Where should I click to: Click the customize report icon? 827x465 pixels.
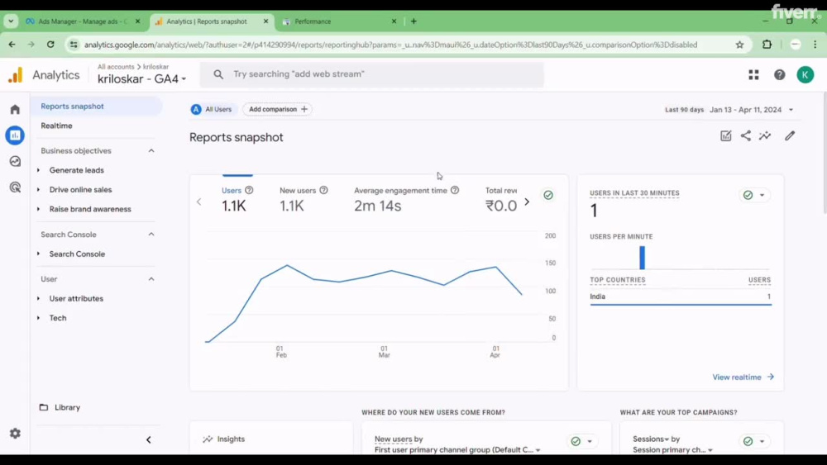tap(726, 136)
